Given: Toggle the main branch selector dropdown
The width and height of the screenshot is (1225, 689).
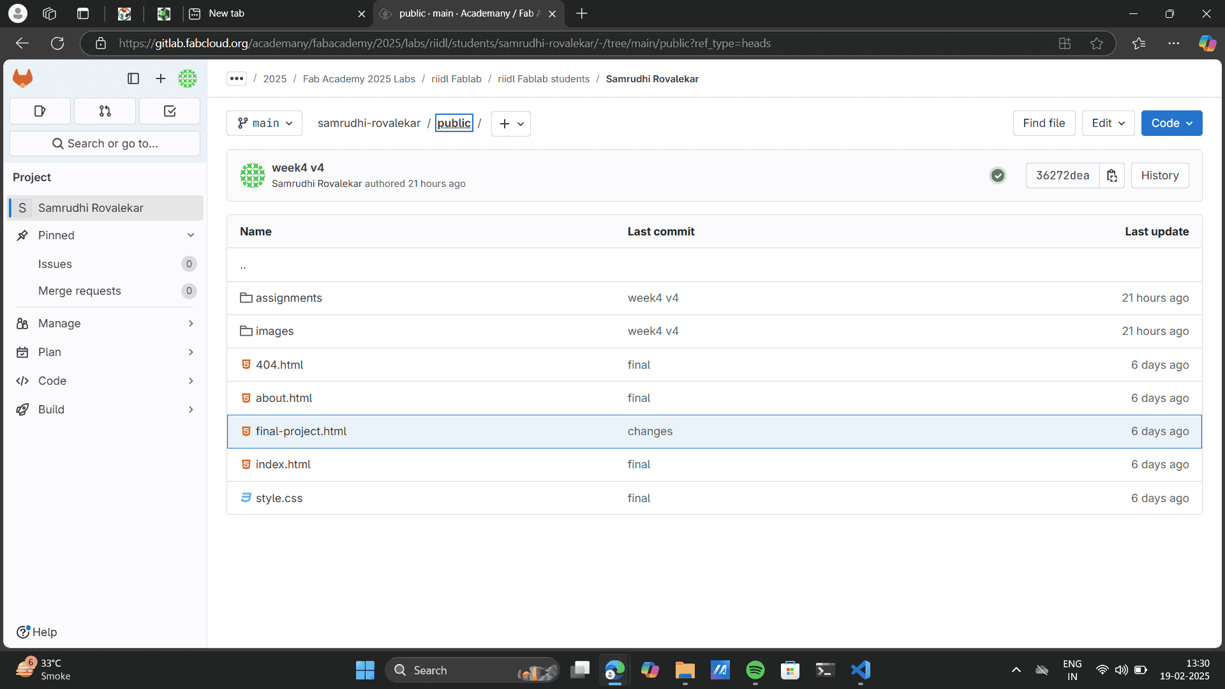Looking at the screenshot, I should click(x=264, y=123).
